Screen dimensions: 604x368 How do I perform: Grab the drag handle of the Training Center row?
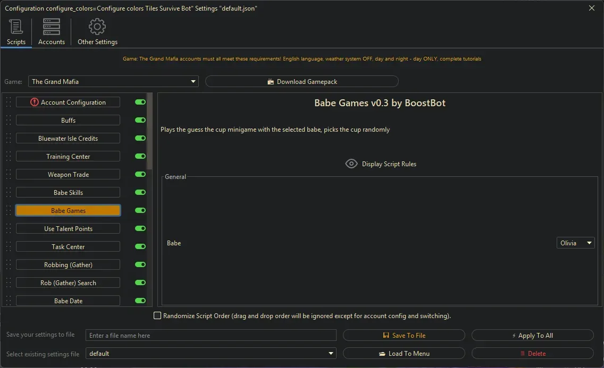pyautogui.click(x=9, y=156)
